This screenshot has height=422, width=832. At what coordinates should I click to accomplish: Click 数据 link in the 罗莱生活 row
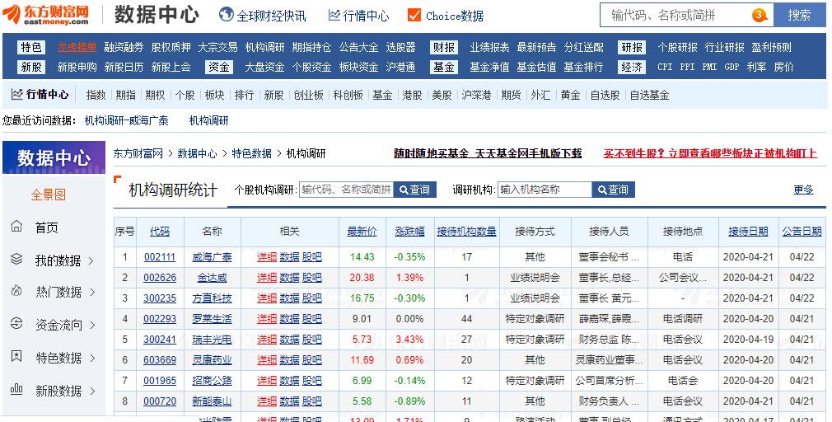tap(290, 319)
